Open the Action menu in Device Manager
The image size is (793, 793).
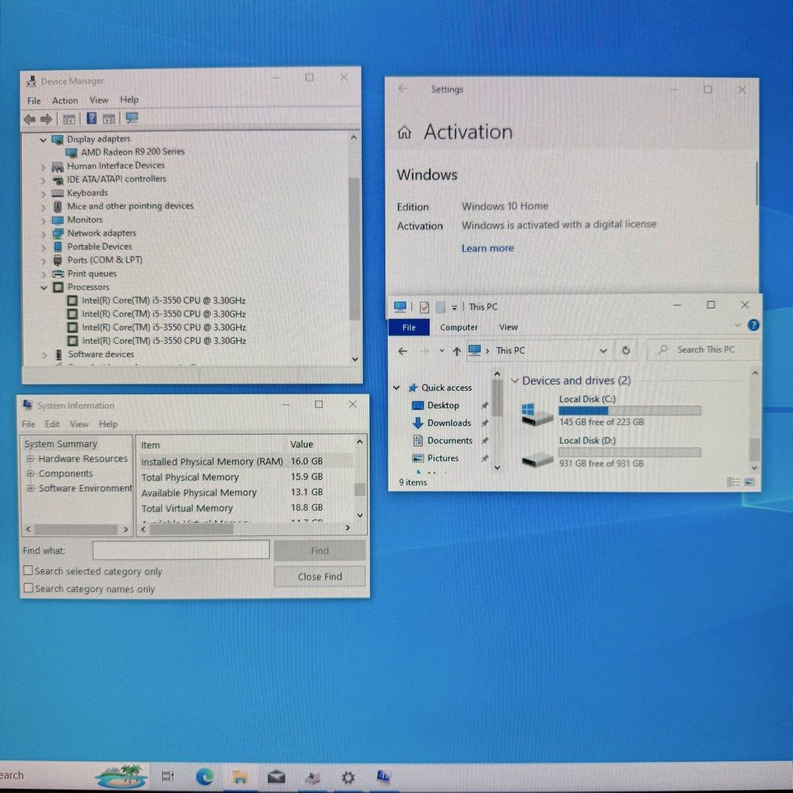[65, 101]
